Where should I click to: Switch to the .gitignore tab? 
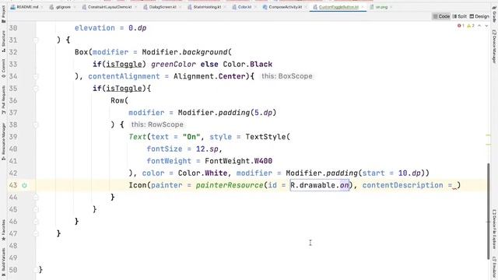[x=63, y=7]
